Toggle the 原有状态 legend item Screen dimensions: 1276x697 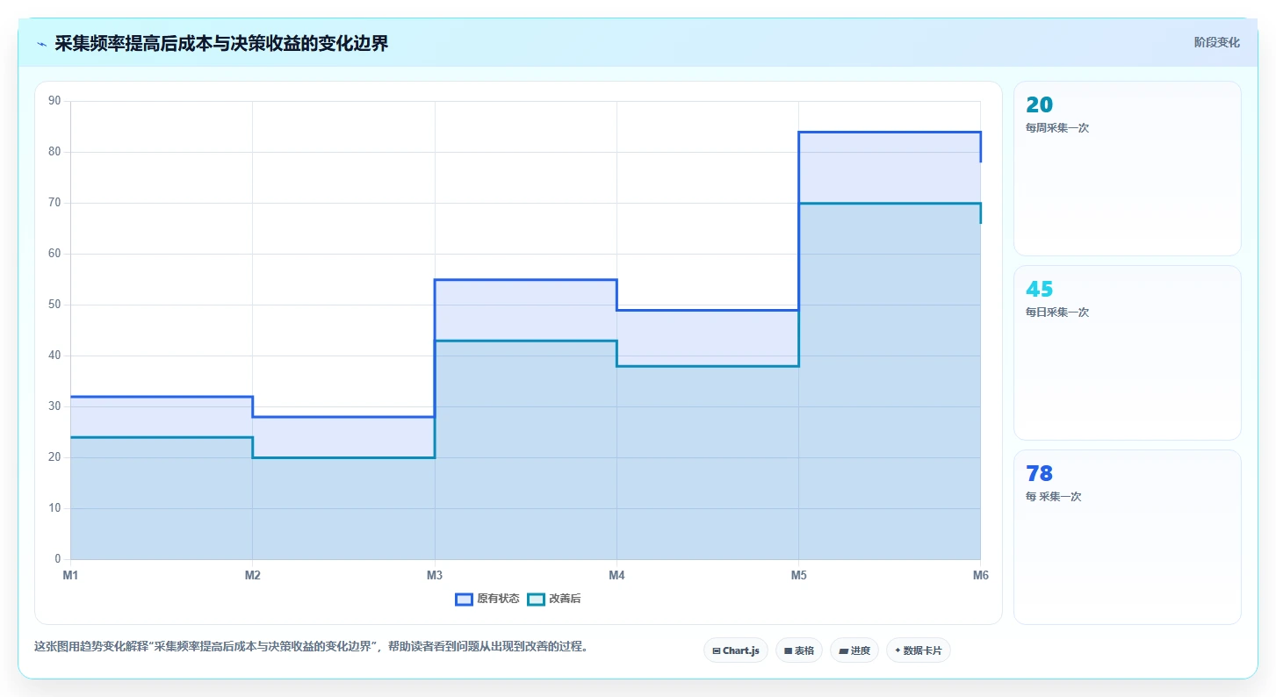pyautogui.click(x=487, y=599)
